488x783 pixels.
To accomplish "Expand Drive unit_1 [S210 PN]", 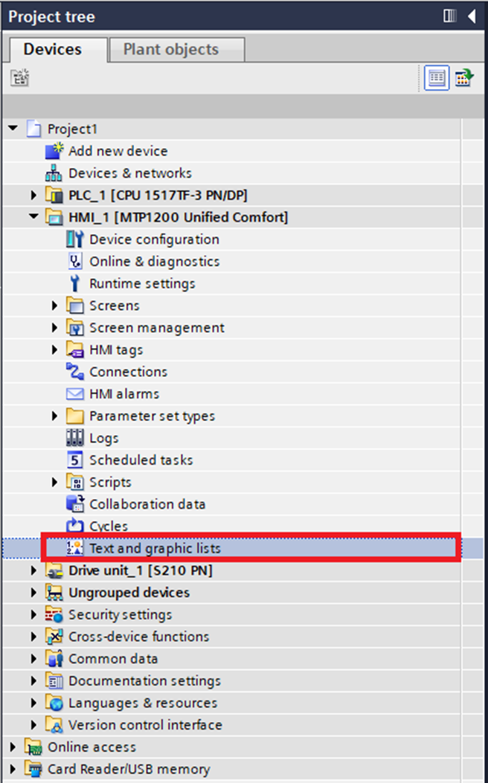I will (33, 570).
